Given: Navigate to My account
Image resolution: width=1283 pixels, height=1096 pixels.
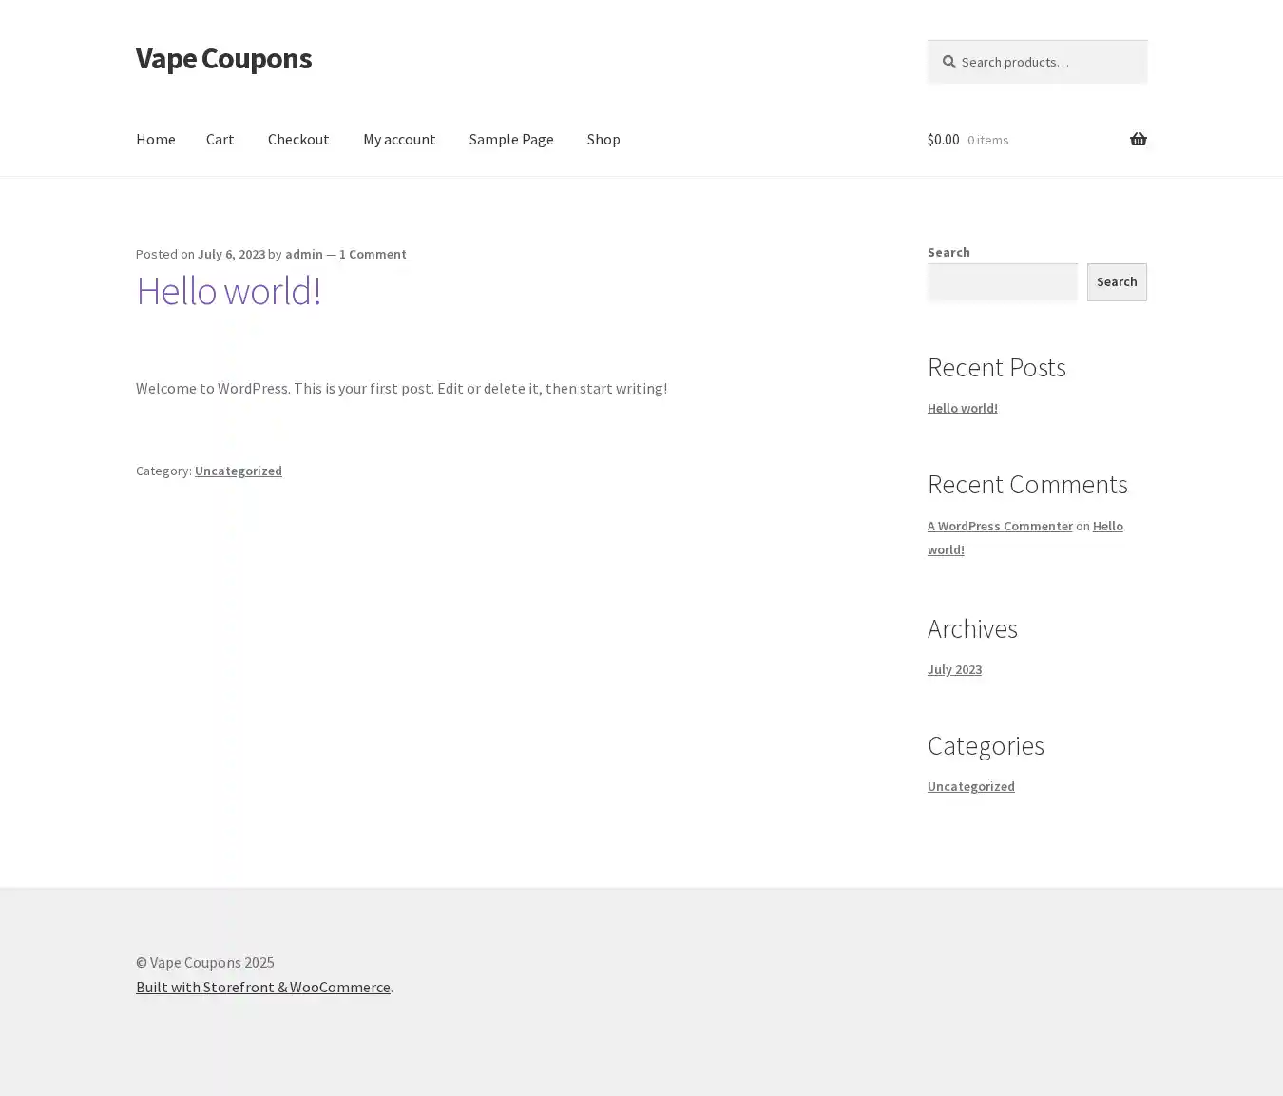Looking at the screenshot, I should (x=399, y=139).
